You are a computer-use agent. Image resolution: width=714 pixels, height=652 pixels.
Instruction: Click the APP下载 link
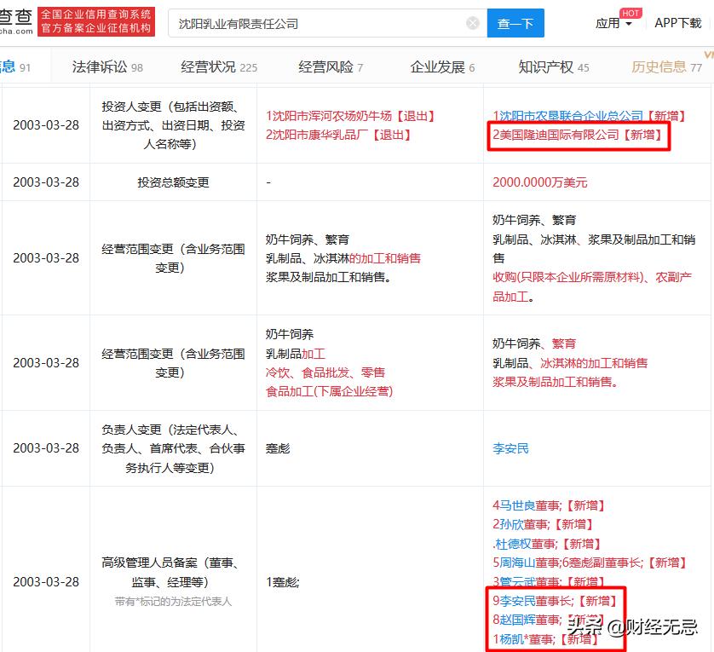pyautogui.click(x=677, y=23)
